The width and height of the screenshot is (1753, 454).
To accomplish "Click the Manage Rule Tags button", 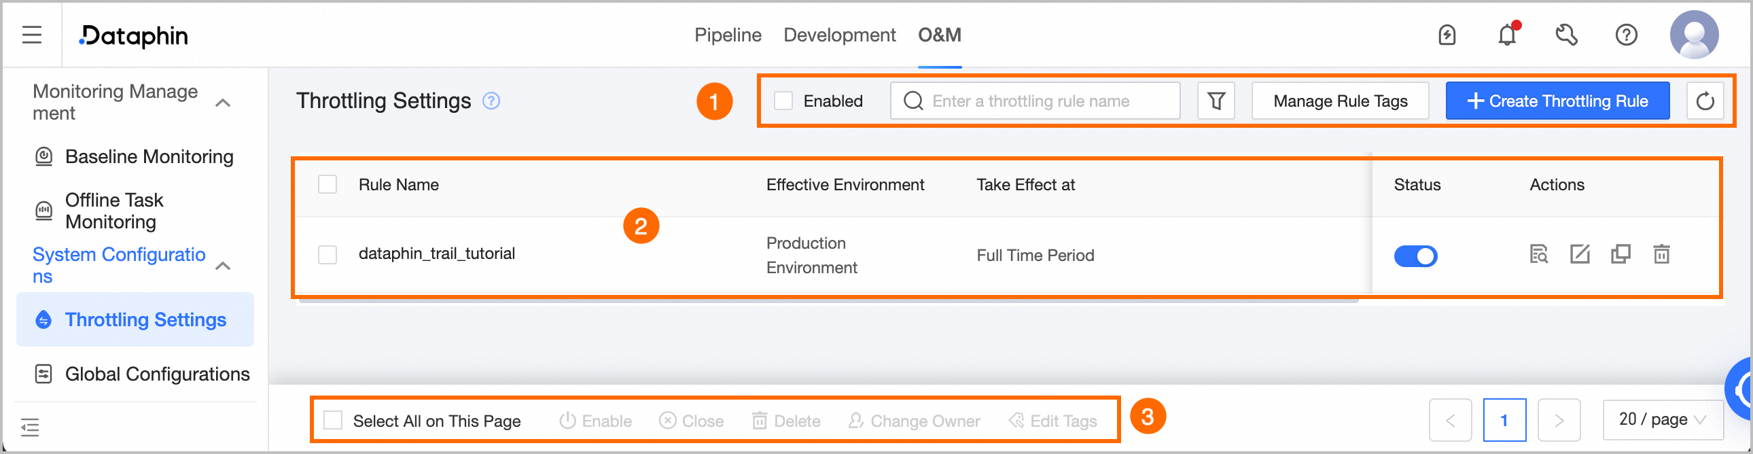I will pos(1340,101).
